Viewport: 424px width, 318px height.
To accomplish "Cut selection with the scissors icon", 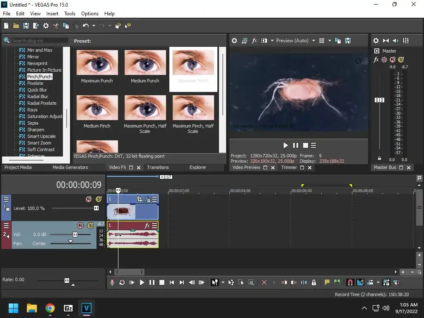I will (56, 26).
